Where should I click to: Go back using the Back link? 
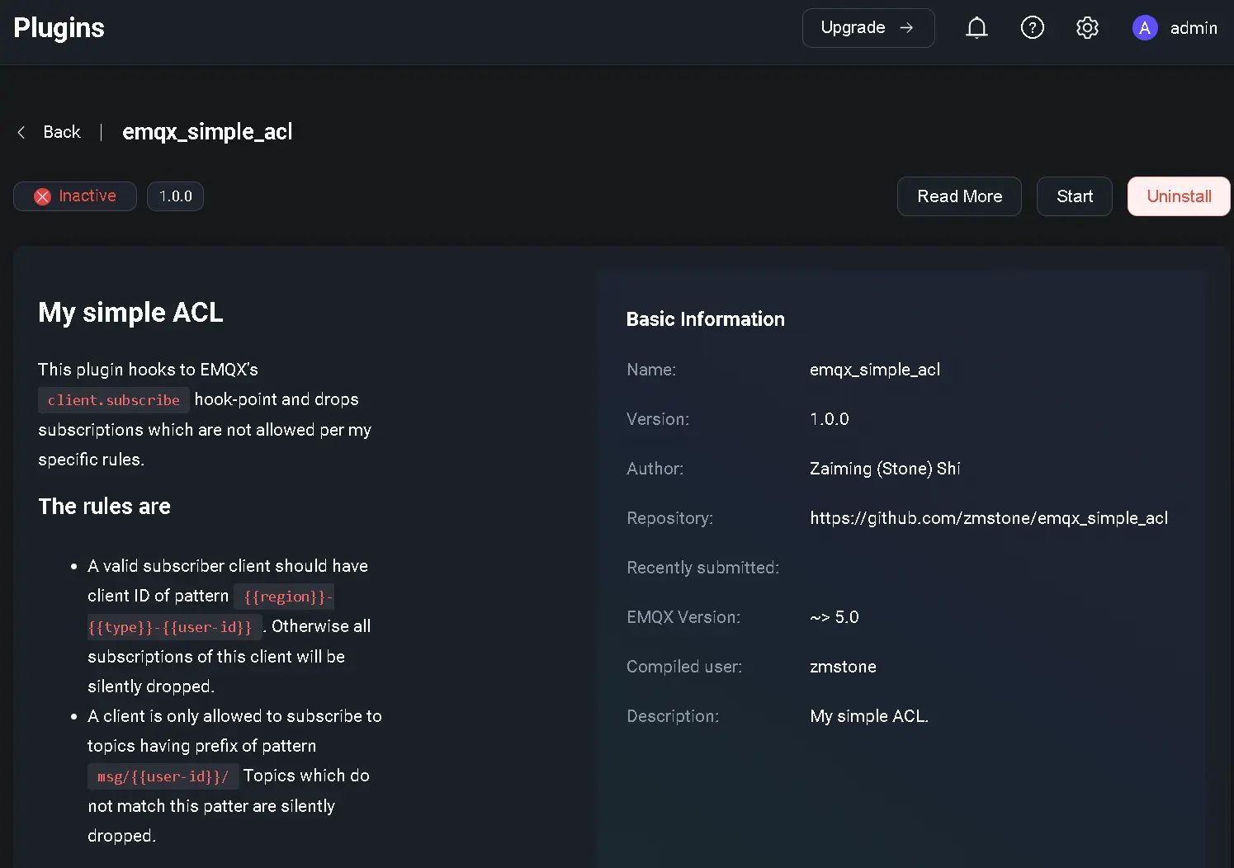(x=62, y=132)
